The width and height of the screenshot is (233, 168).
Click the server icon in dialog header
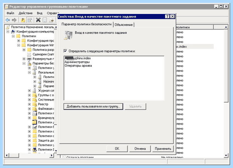click(68, 35)
